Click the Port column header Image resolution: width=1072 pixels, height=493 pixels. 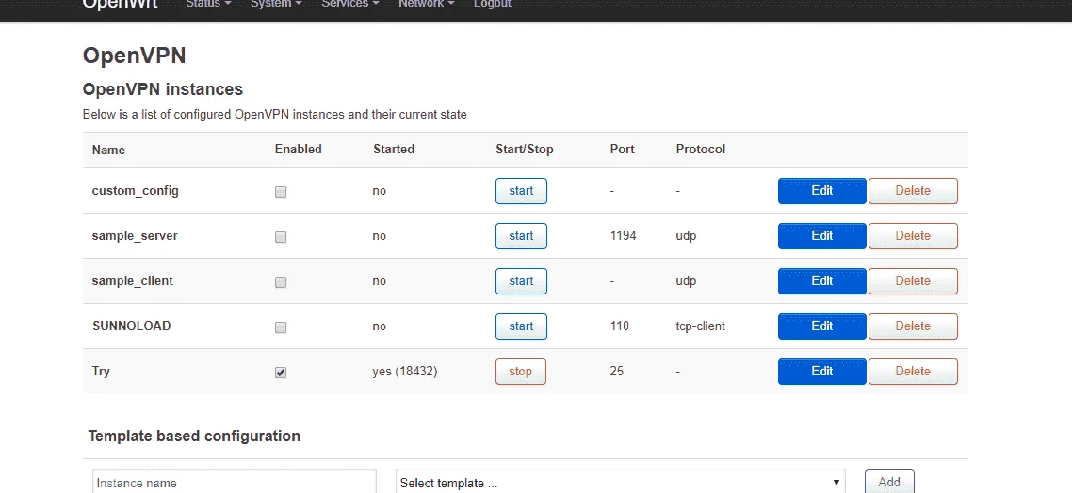622,149
